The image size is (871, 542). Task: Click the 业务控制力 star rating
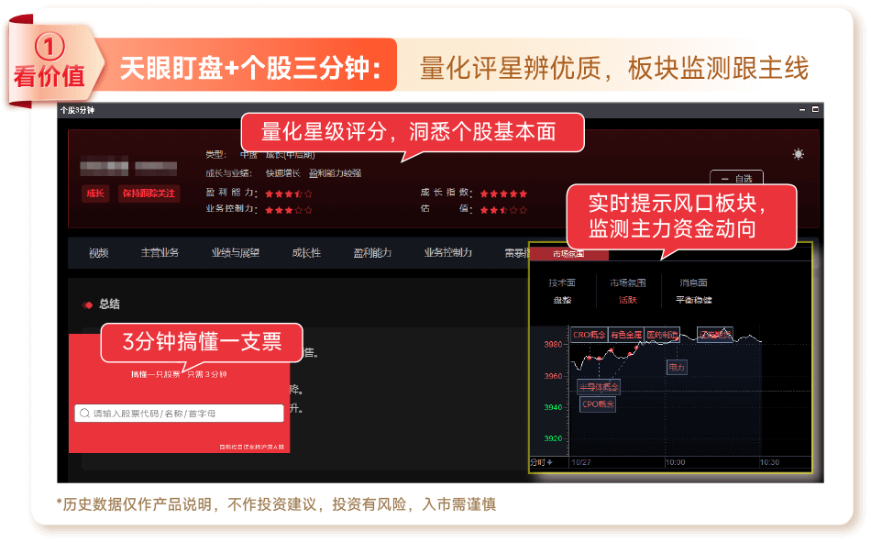pos(288,210)
